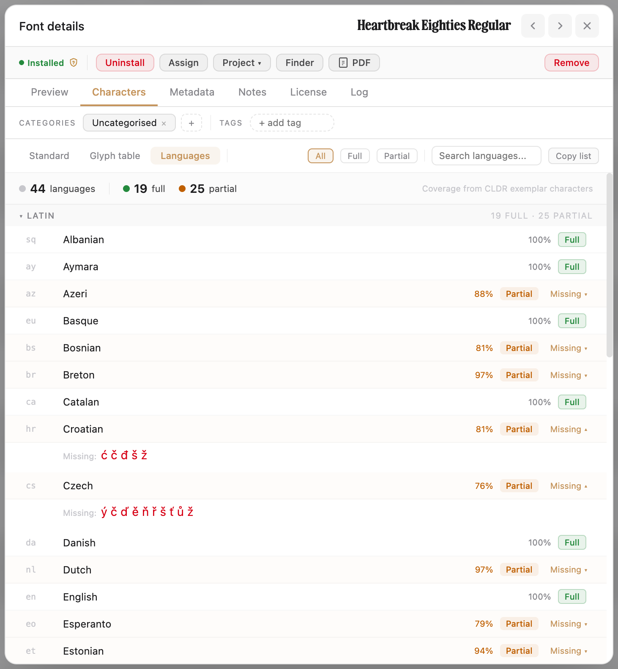
Task: Switch to Standard character view
Action: click(49, 156)
